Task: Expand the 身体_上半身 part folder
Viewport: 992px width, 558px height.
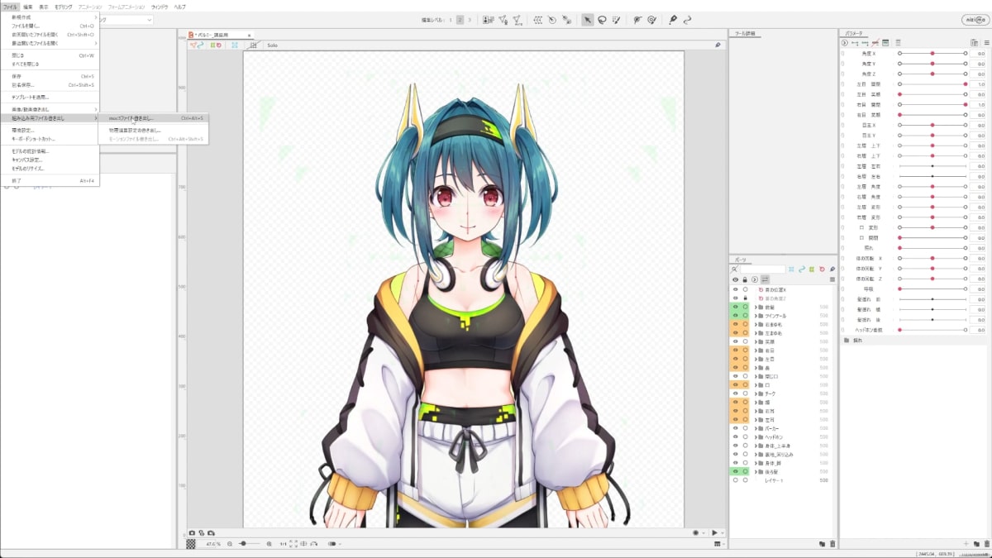Action: 756,446
